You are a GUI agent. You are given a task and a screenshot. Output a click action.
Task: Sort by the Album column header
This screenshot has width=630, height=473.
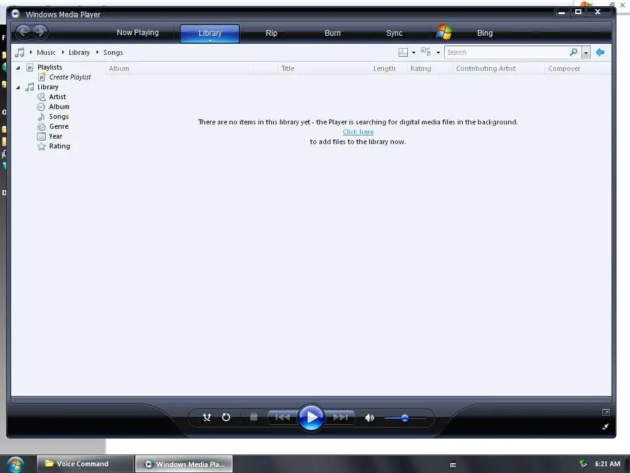point(179,68)
